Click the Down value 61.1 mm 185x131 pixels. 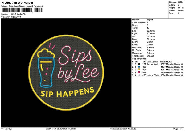(151, 39)
